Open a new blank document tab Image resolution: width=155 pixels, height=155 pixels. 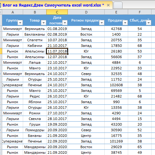[x=118, y=5]
